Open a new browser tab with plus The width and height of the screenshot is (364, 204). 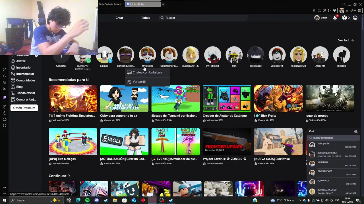pyautogui.click(x=163, y=4)
